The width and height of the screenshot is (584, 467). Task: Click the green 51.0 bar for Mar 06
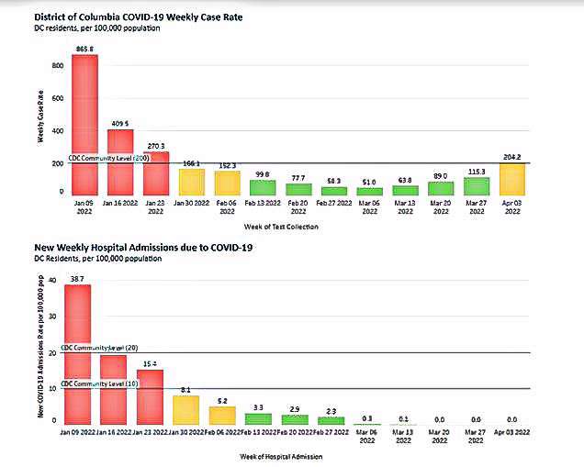tap(369, 191)
